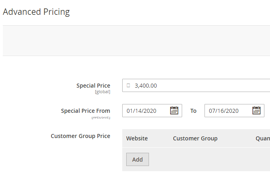
Task: Click the To label between date fields
Action: point(193,111)
